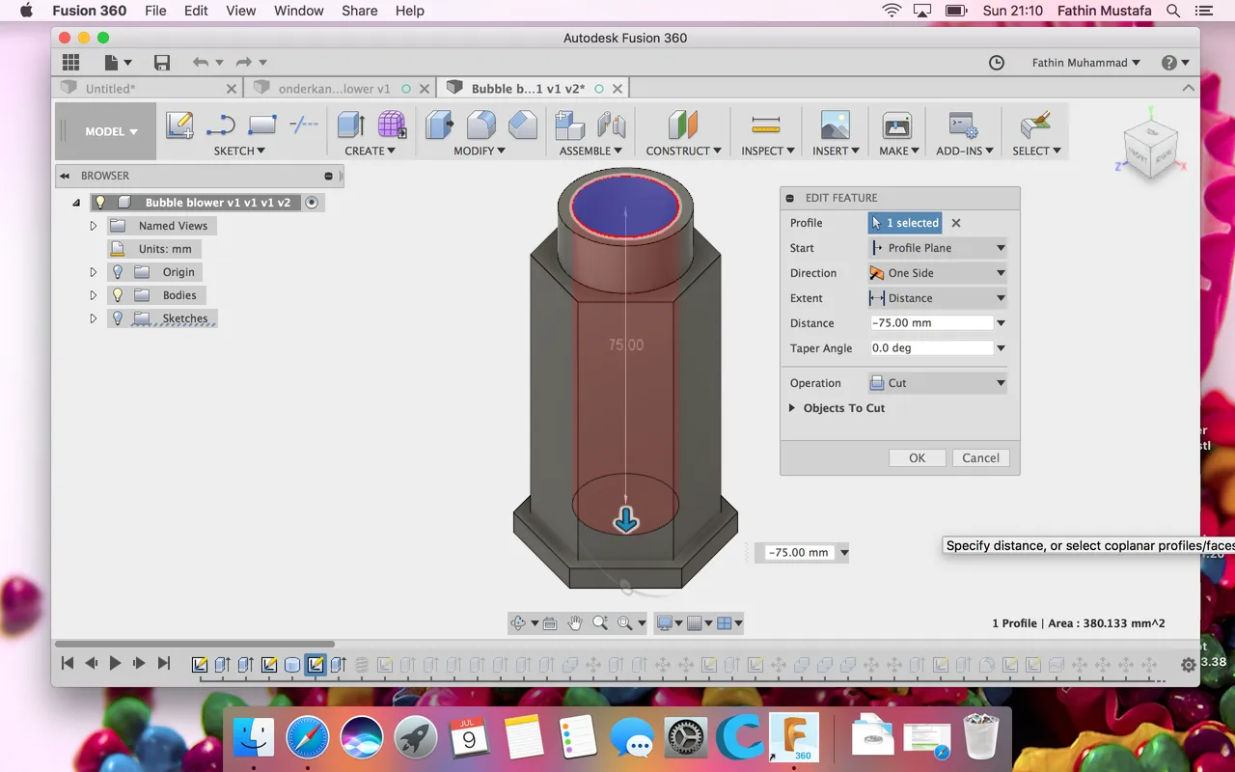Click the 3D Print Make icon

(x=897, y=124)
